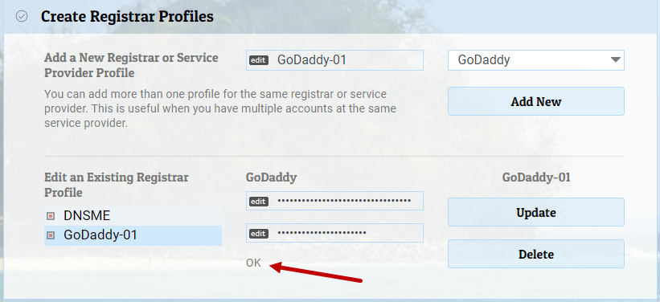Click the OK status message

[x=253, y=263]
